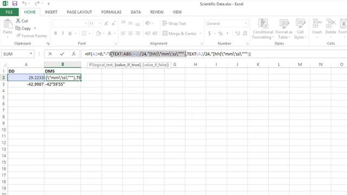This screenshot has width=347, height=195.
Task: Confirm formula with the check mark
Action: tap(62, 54)
